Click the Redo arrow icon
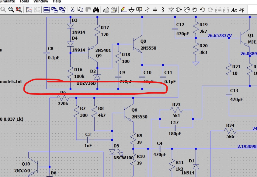 click(210, 10)
